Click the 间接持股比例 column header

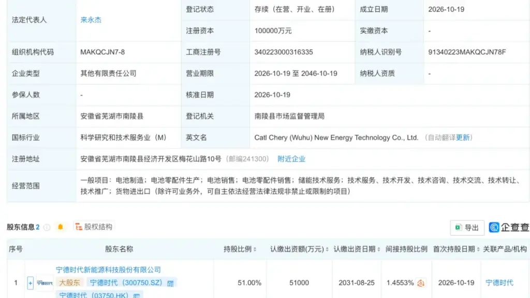tap(406, 249)
